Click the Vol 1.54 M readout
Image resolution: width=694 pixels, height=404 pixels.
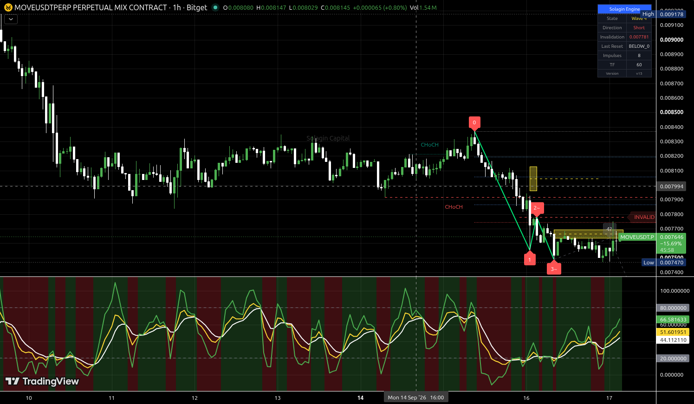423,8
